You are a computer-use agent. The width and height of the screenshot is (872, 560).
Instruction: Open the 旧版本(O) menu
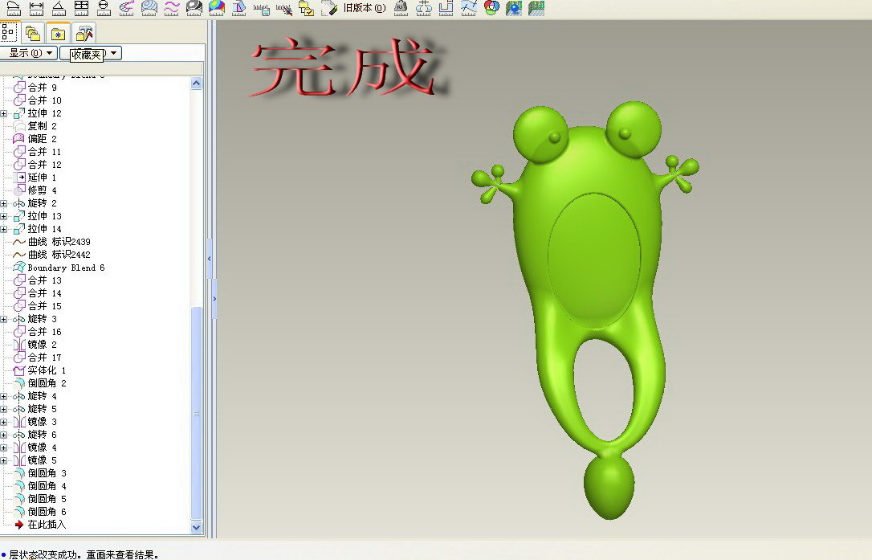pyautogui.click(x=365, y=8)
